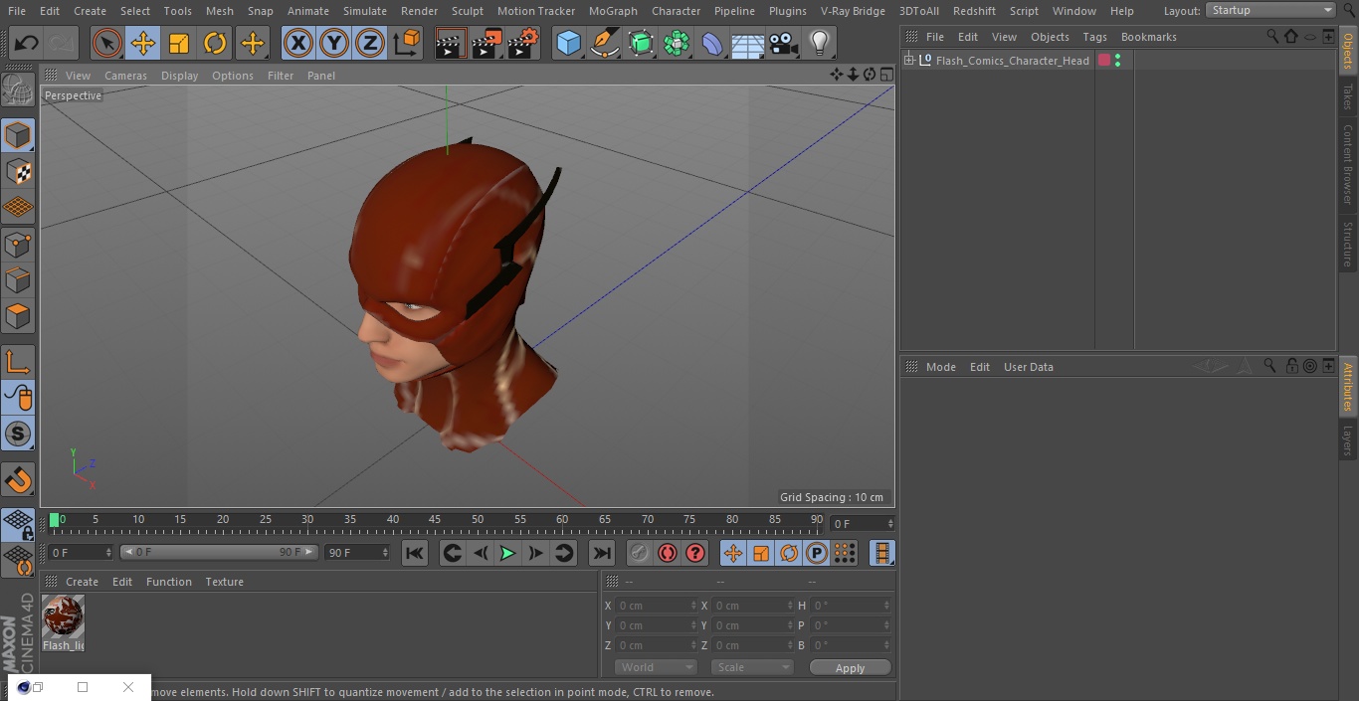Screen dimensions: 1359x701
Task: Activate the Rotate tool
Action: pyautogui.click(x=215, y=43)
